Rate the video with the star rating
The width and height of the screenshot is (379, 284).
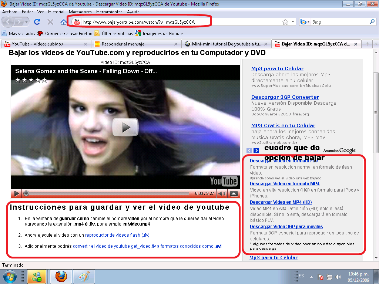coord(31,80)
